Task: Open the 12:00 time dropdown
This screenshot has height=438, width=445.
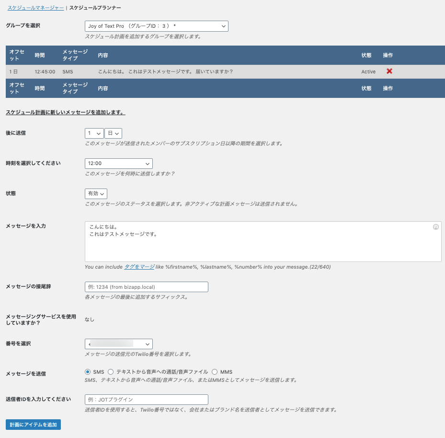Action: tap(119, 164)
